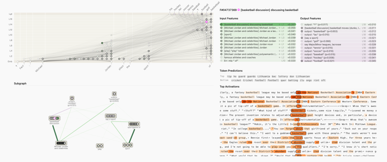Click the magenta highlighted node in the attribution graph
The height and width of the screenshot is (162, 387).
click(x=206, y=22)
